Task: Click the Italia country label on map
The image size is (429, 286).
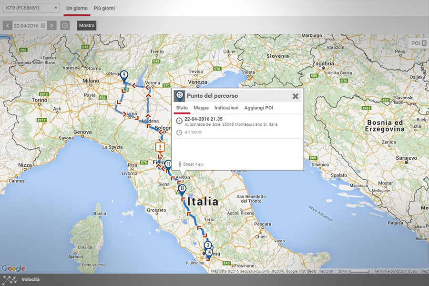Action: tap(203, 202)
